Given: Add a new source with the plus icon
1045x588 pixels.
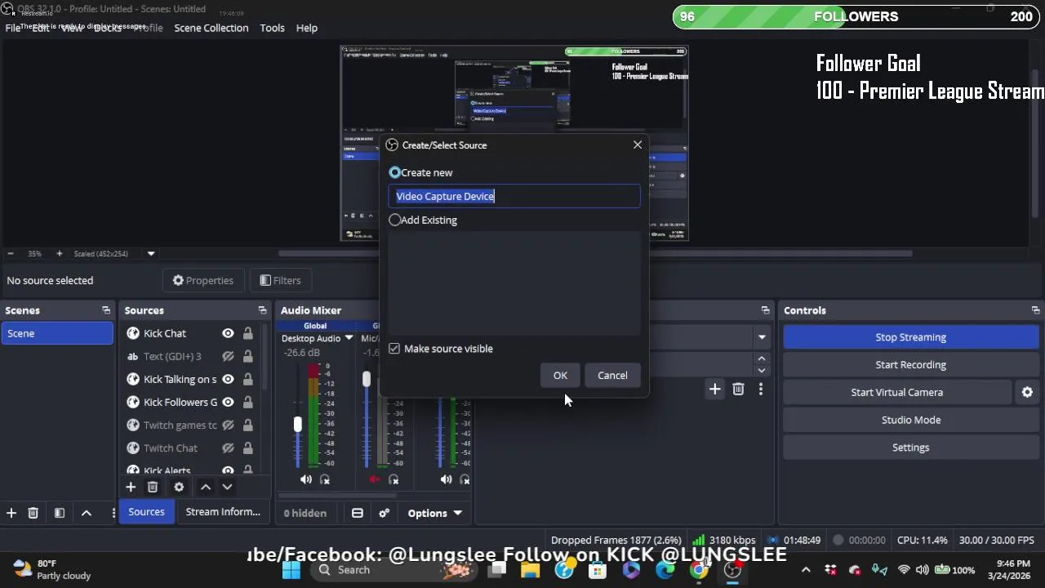Looking at the screenshot, I should [131, 487].
